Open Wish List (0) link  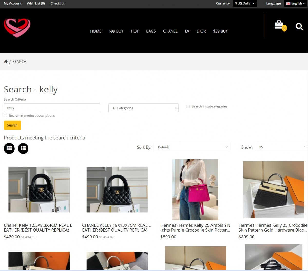click(36, 3)
